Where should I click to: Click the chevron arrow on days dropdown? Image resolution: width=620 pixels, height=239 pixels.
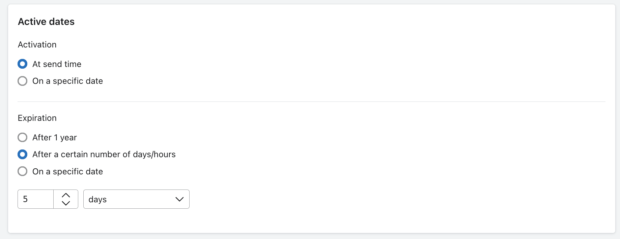pos(179,199)
